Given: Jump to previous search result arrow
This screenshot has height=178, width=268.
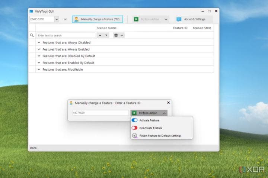Looking at the screenshot, I should 100,35.
